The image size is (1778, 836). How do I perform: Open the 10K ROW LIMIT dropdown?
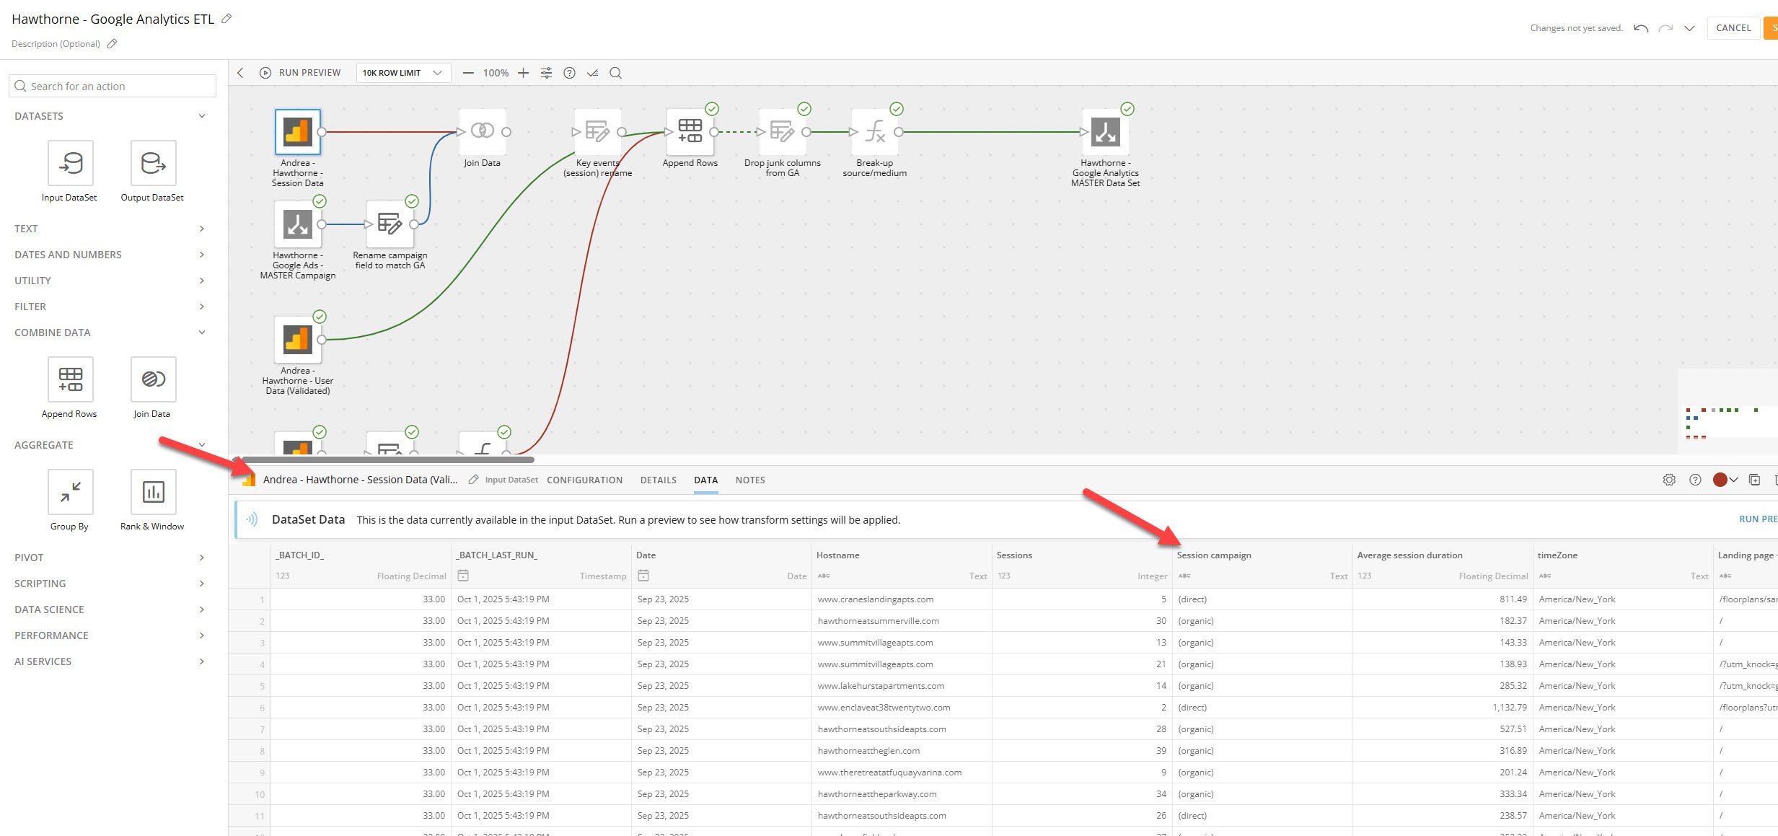click(402, 73)
